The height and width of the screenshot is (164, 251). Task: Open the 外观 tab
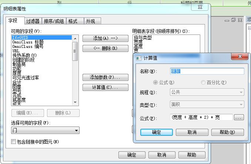pyautogui.click(x=92, y=21)
